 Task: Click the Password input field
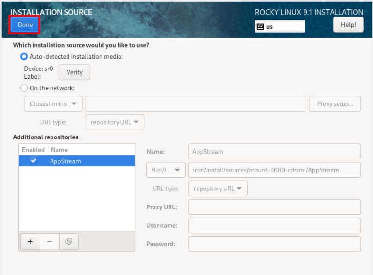(x=274, y=244)
